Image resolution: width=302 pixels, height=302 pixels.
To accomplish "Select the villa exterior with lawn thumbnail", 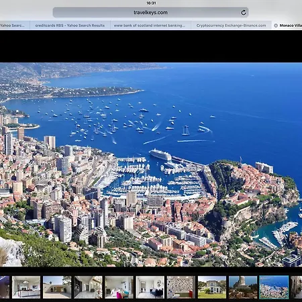I will [x=212, y=287].
